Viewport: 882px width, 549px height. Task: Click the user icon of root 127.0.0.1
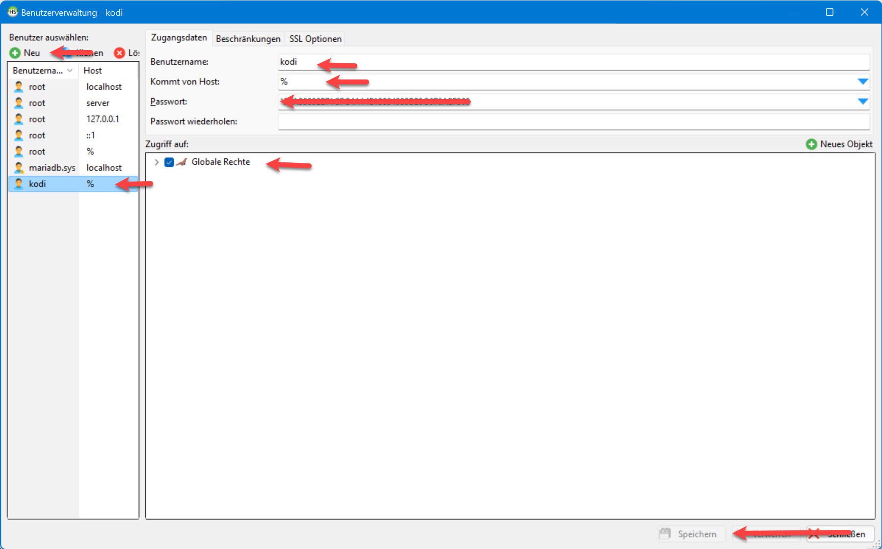pos(19,119)
